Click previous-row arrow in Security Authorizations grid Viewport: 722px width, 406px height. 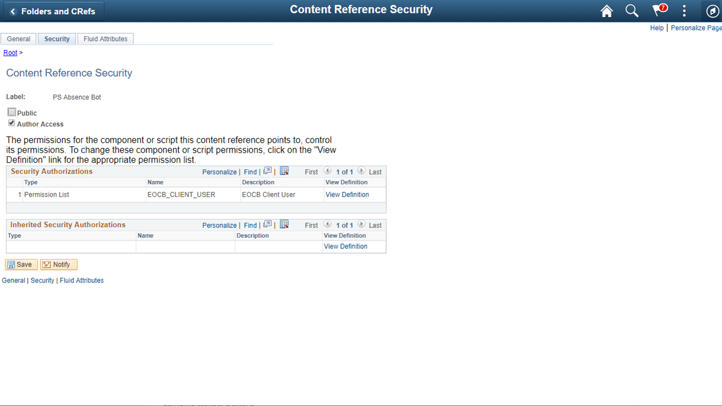[x=328, y=171]
